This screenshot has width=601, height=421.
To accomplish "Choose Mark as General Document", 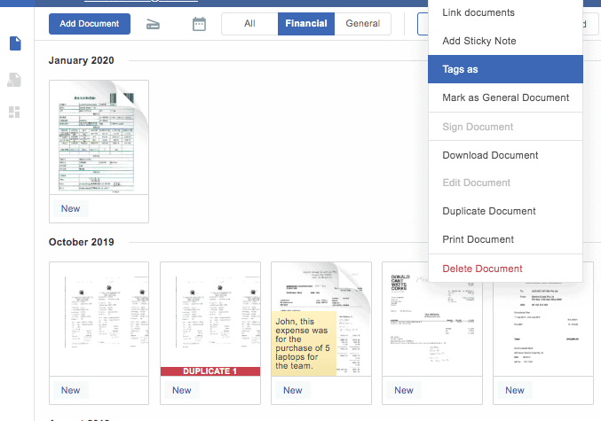I will click(505, 97).
